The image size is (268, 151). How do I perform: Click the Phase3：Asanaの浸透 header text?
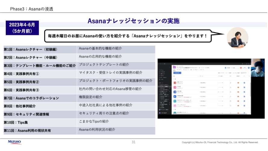(32, 9)
